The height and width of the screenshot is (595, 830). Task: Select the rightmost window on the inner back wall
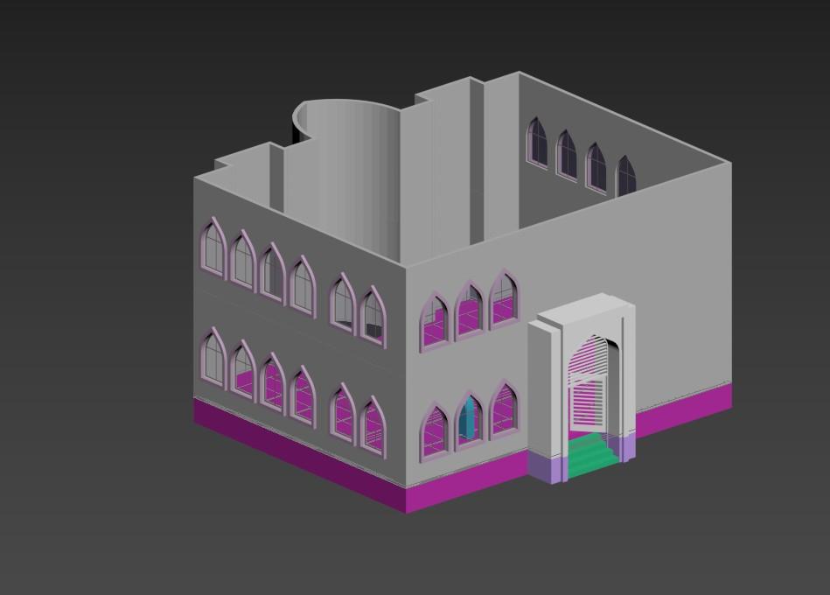click(x=625, y=177)
